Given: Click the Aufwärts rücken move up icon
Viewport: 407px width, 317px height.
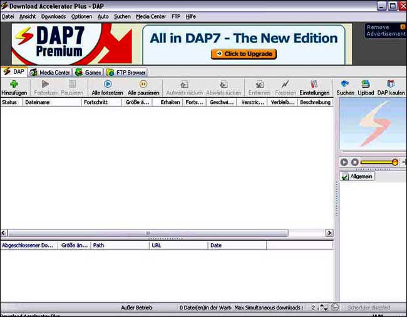Looking at the screenshot, I should (184, 85).
